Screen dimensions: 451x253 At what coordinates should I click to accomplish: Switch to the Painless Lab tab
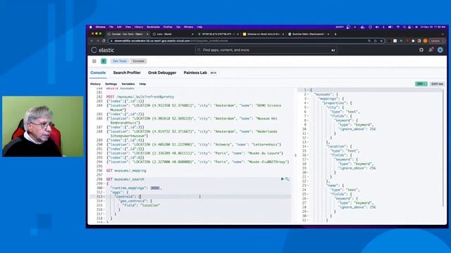pyautogui.click(x=195, y=73)
